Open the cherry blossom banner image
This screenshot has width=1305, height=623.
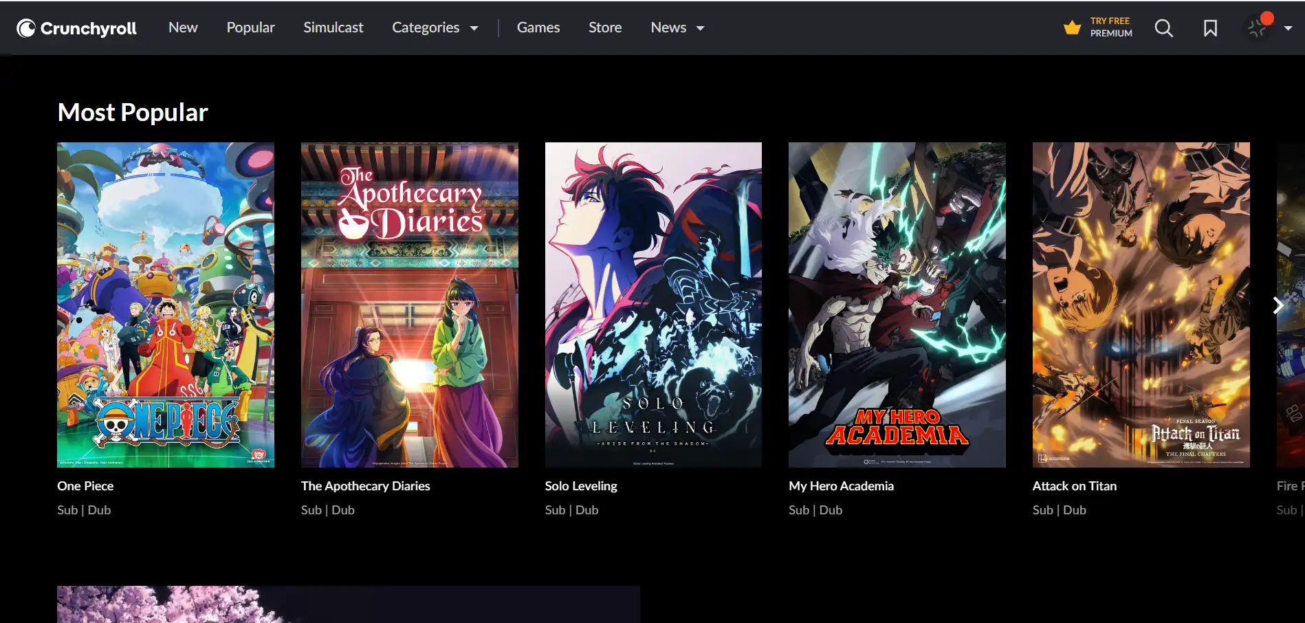point(349,604)
